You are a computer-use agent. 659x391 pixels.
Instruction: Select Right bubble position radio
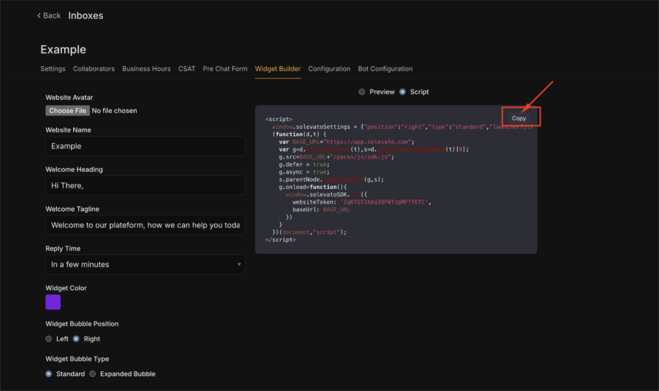pos(76,339)
